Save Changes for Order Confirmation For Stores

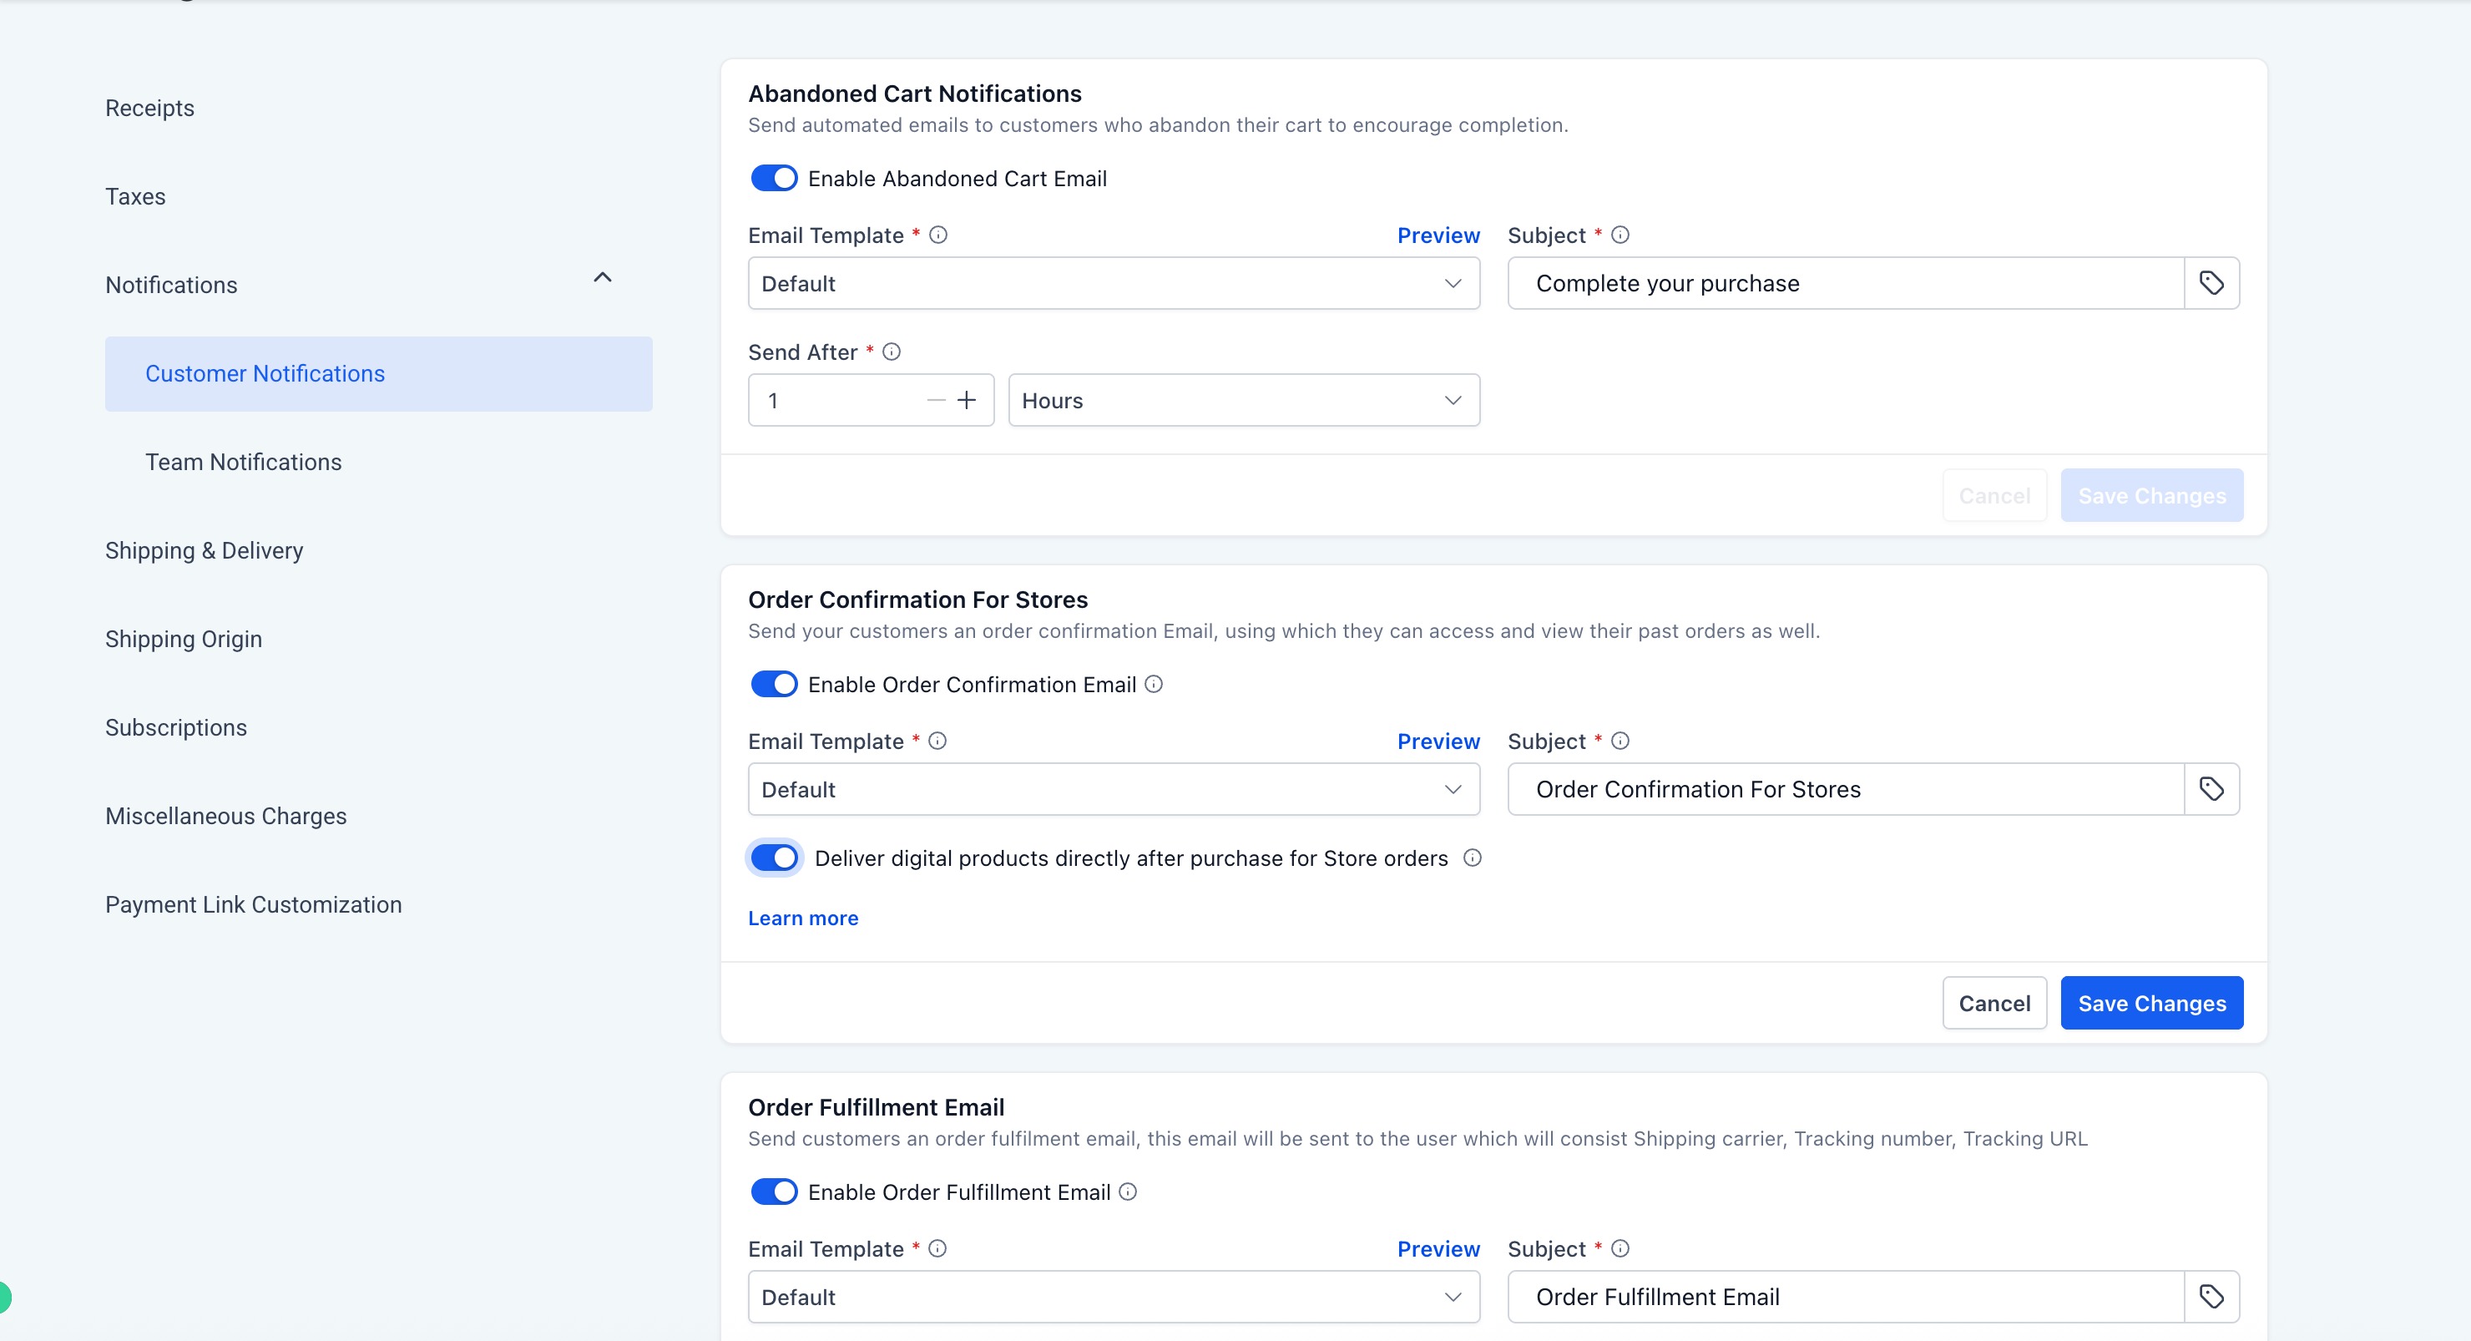coord(2150,1004)
